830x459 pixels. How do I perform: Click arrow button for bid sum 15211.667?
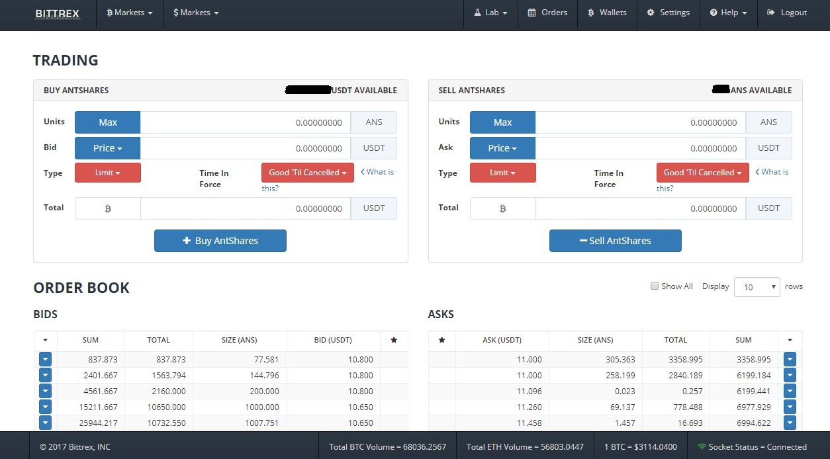click(45, 407)
